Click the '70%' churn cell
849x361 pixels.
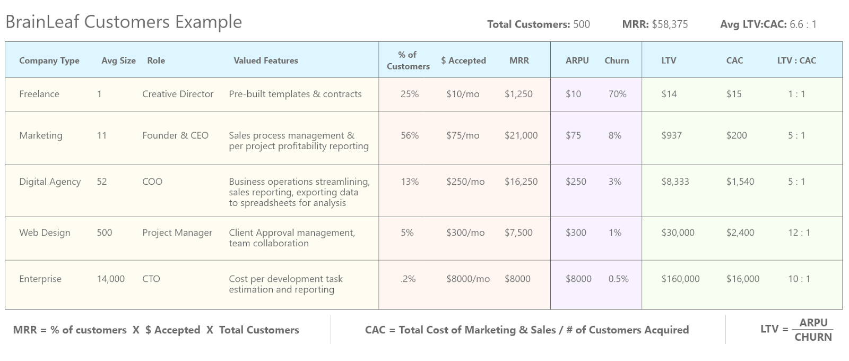point(617,94)
